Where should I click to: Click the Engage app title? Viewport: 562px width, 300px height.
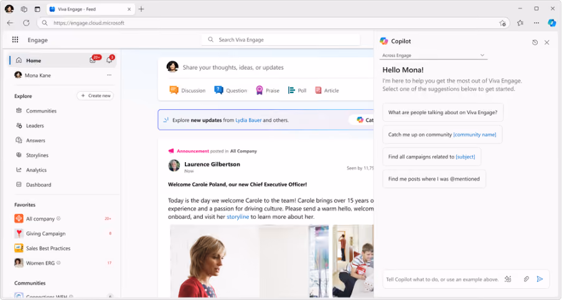(x=37, y=40)
